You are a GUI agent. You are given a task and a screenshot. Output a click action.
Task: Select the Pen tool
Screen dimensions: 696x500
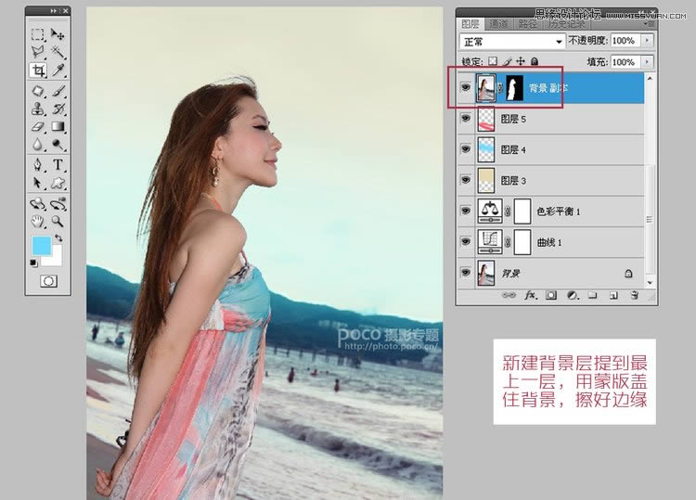38,165
